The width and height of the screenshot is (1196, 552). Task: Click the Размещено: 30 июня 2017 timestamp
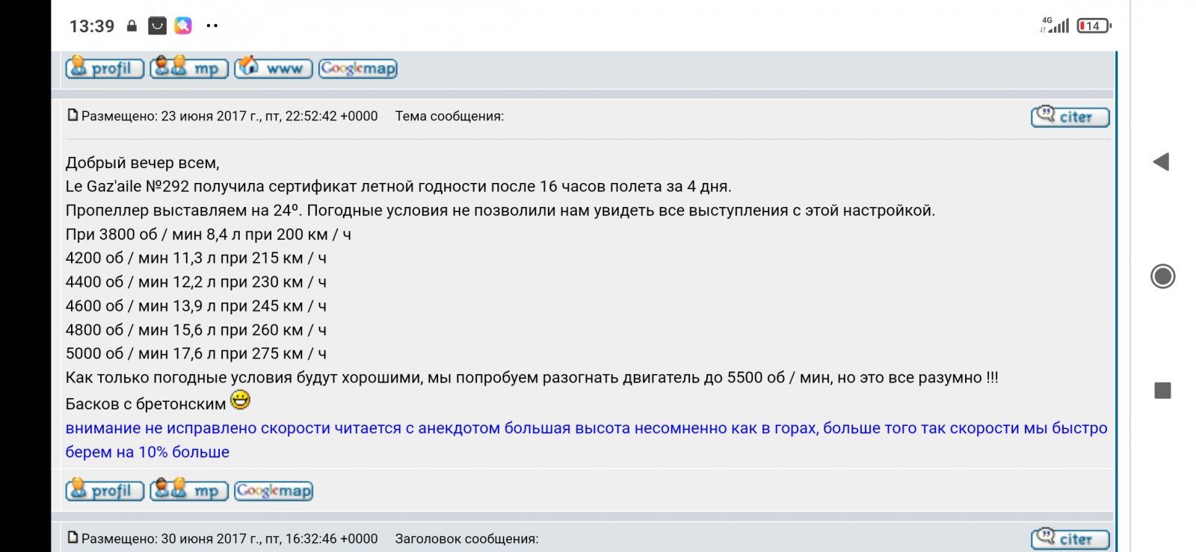click(x=229, y=539)
